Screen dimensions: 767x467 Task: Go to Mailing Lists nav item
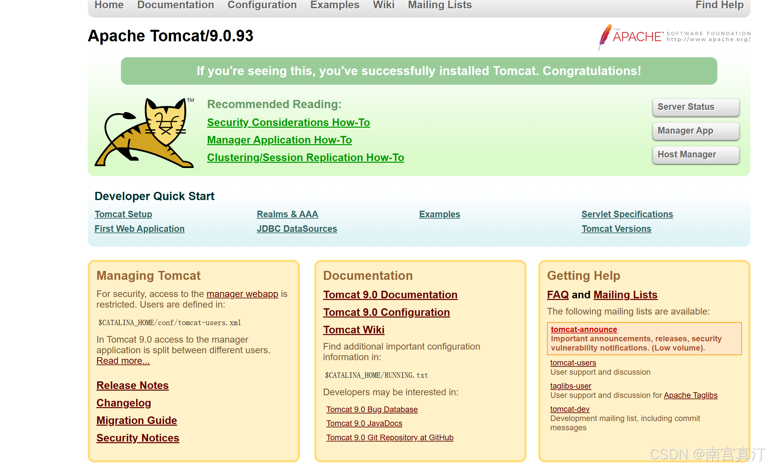(440, 5)
